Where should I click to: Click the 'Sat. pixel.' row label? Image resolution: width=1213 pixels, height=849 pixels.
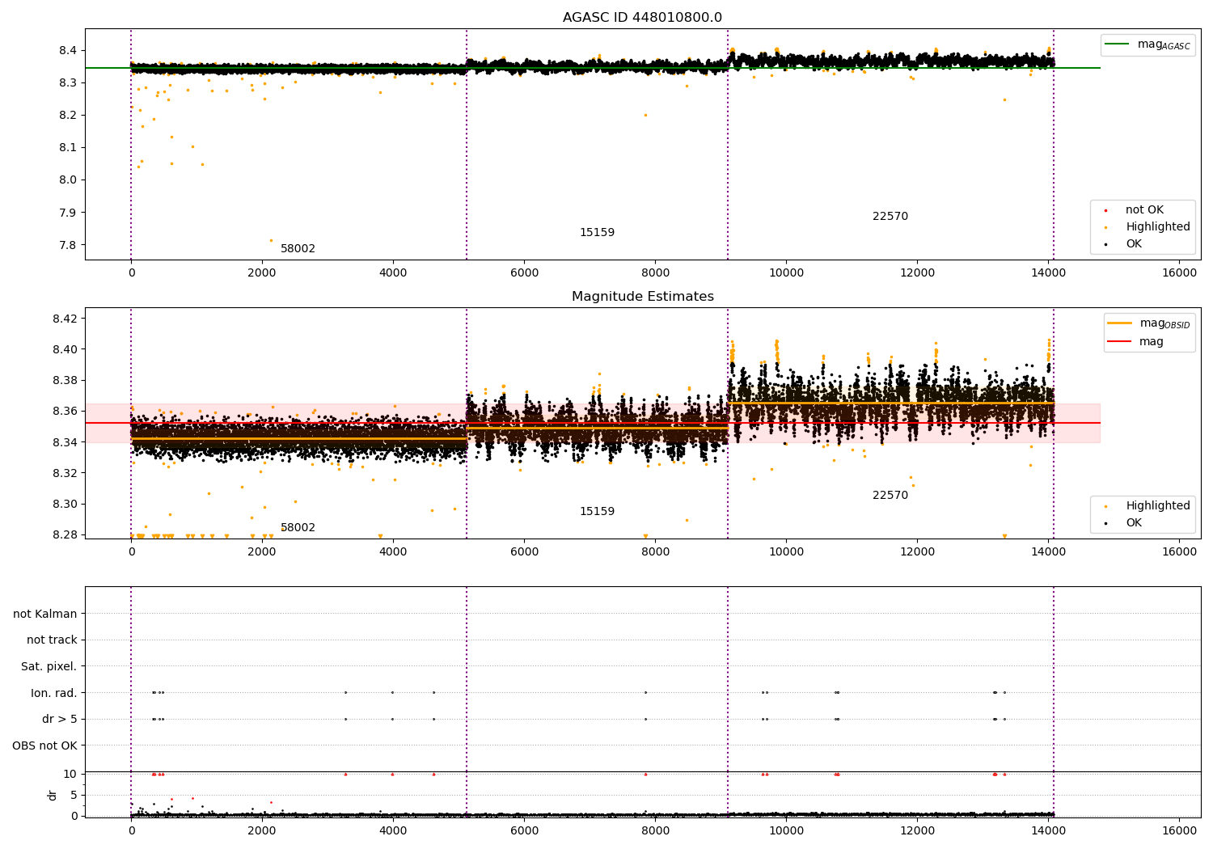pos(49,666)
